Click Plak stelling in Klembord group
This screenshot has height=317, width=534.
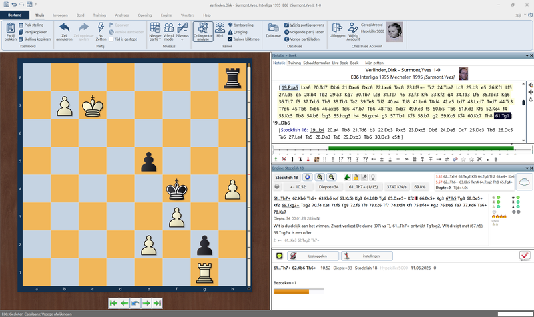pyautogui.click(x=31, y=25)
